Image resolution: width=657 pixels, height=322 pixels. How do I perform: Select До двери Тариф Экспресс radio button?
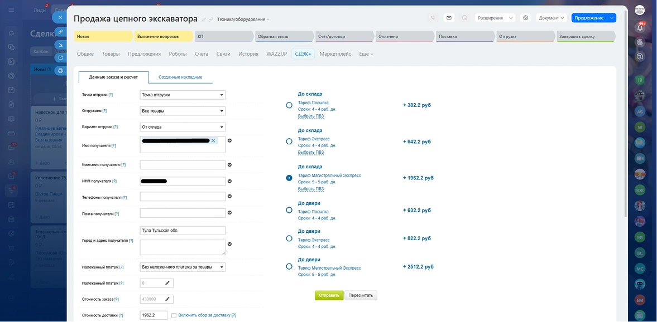coord(289,238)
